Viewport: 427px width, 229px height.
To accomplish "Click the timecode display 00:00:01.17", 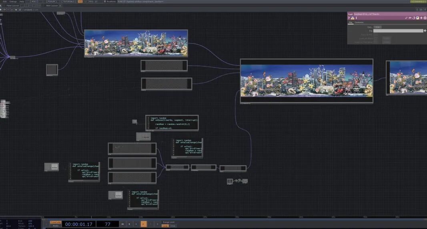I will tap(79, 224).
